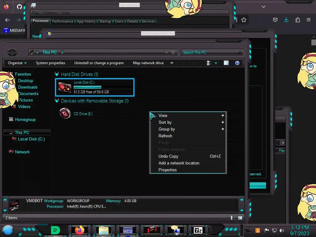
Task: Select Homegroup in navigation pane
Action: tap(23, 119)
